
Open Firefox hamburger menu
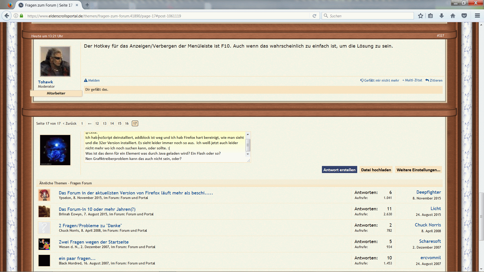477,16
